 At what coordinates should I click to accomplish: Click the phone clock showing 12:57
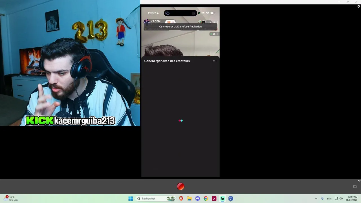click(152, 13)
